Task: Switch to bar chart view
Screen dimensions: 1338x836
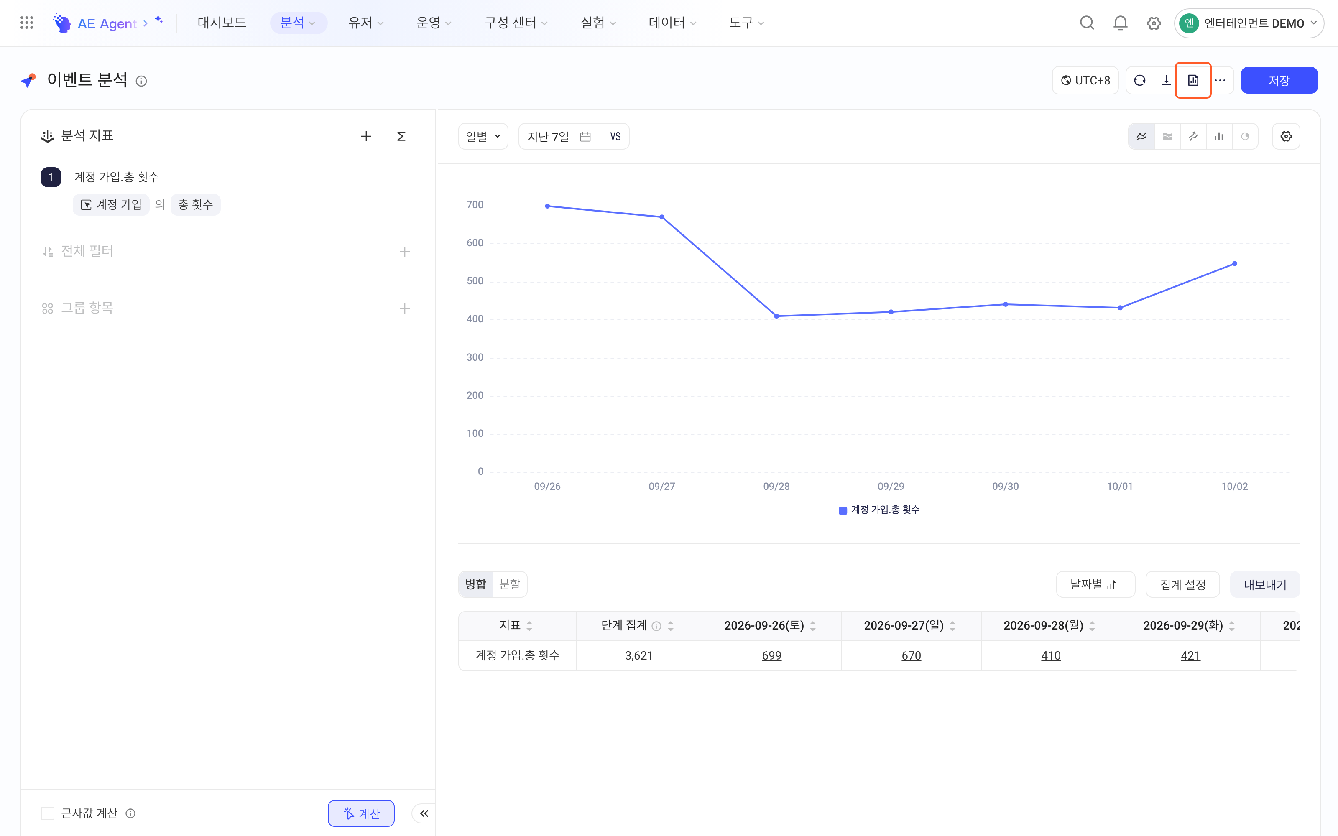Action: click(1219, 136)
